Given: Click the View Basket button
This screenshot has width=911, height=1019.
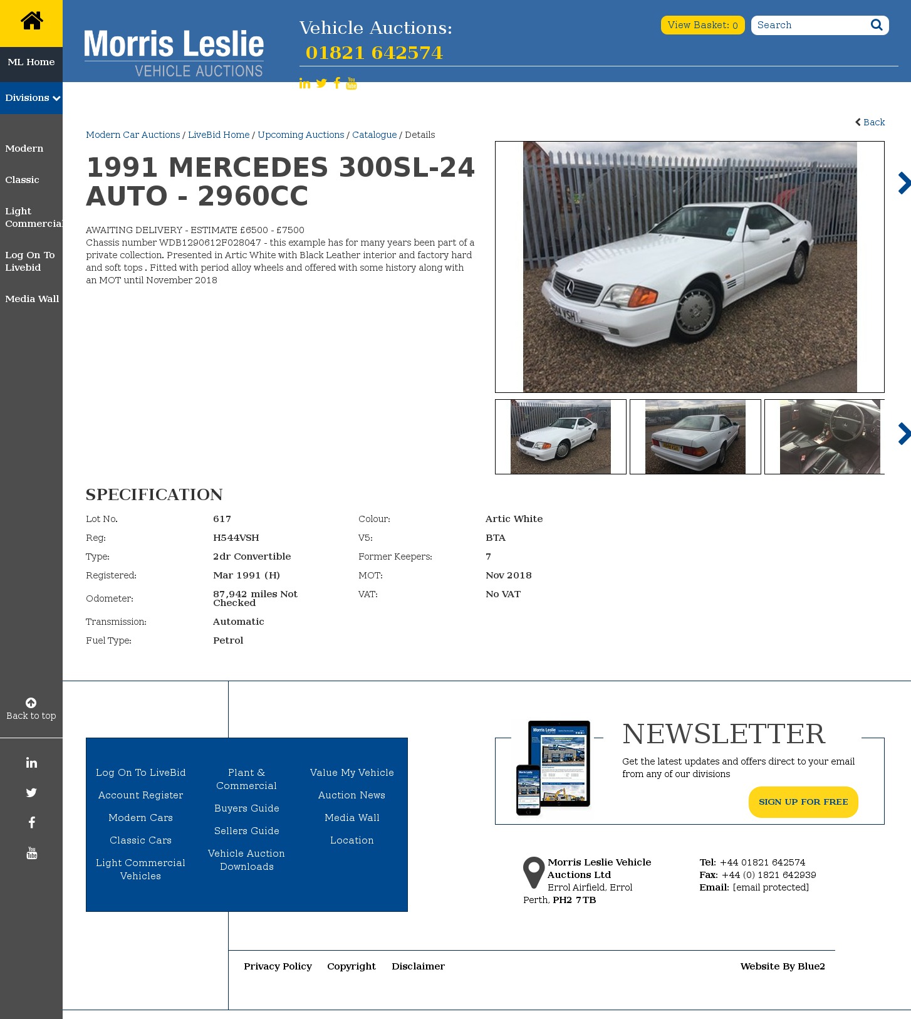Looking at the screenshot, I should pyautogui.click(x=702, y=25).
